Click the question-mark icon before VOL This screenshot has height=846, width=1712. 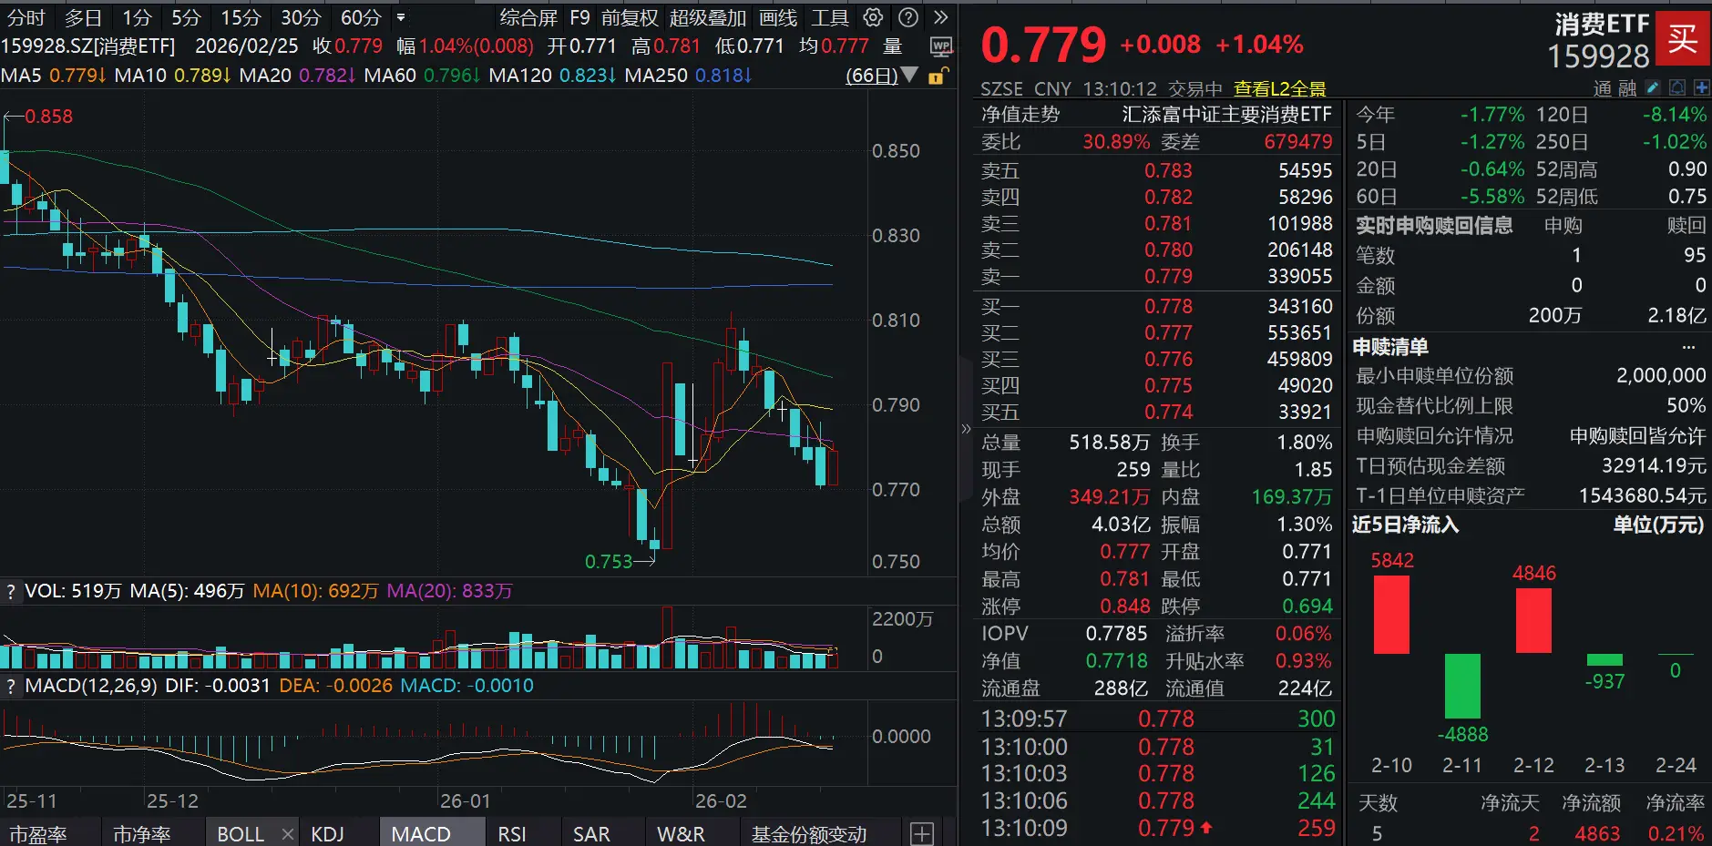[10, 592]
